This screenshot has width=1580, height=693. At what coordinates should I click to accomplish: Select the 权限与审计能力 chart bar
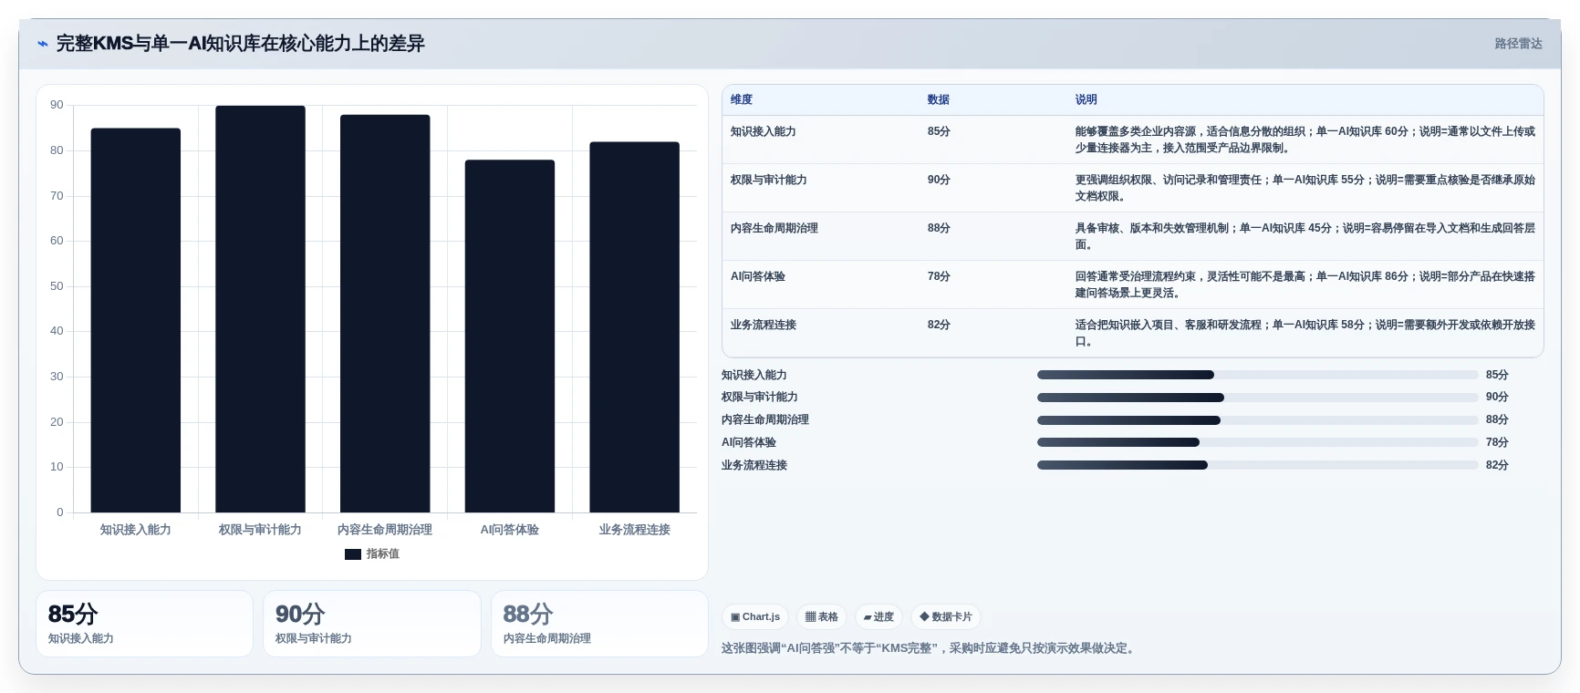260,309
